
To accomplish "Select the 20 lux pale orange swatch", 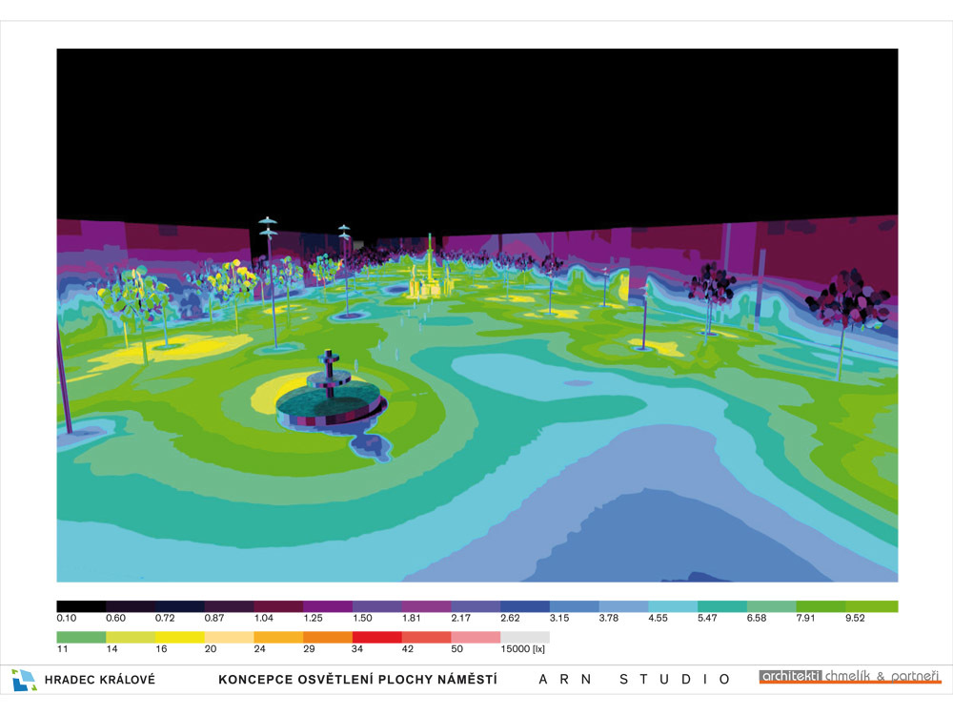I will (229, 637).
